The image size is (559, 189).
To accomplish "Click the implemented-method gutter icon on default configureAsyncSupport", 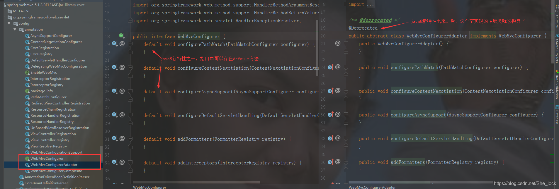I will 115,91.
